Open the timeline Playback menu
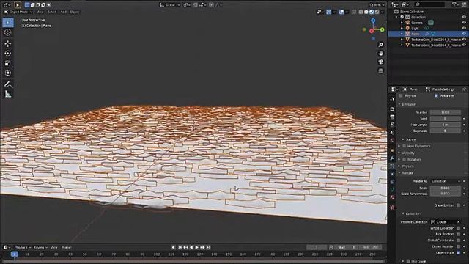This screenshot has height=264, width=469. point(23,248)
